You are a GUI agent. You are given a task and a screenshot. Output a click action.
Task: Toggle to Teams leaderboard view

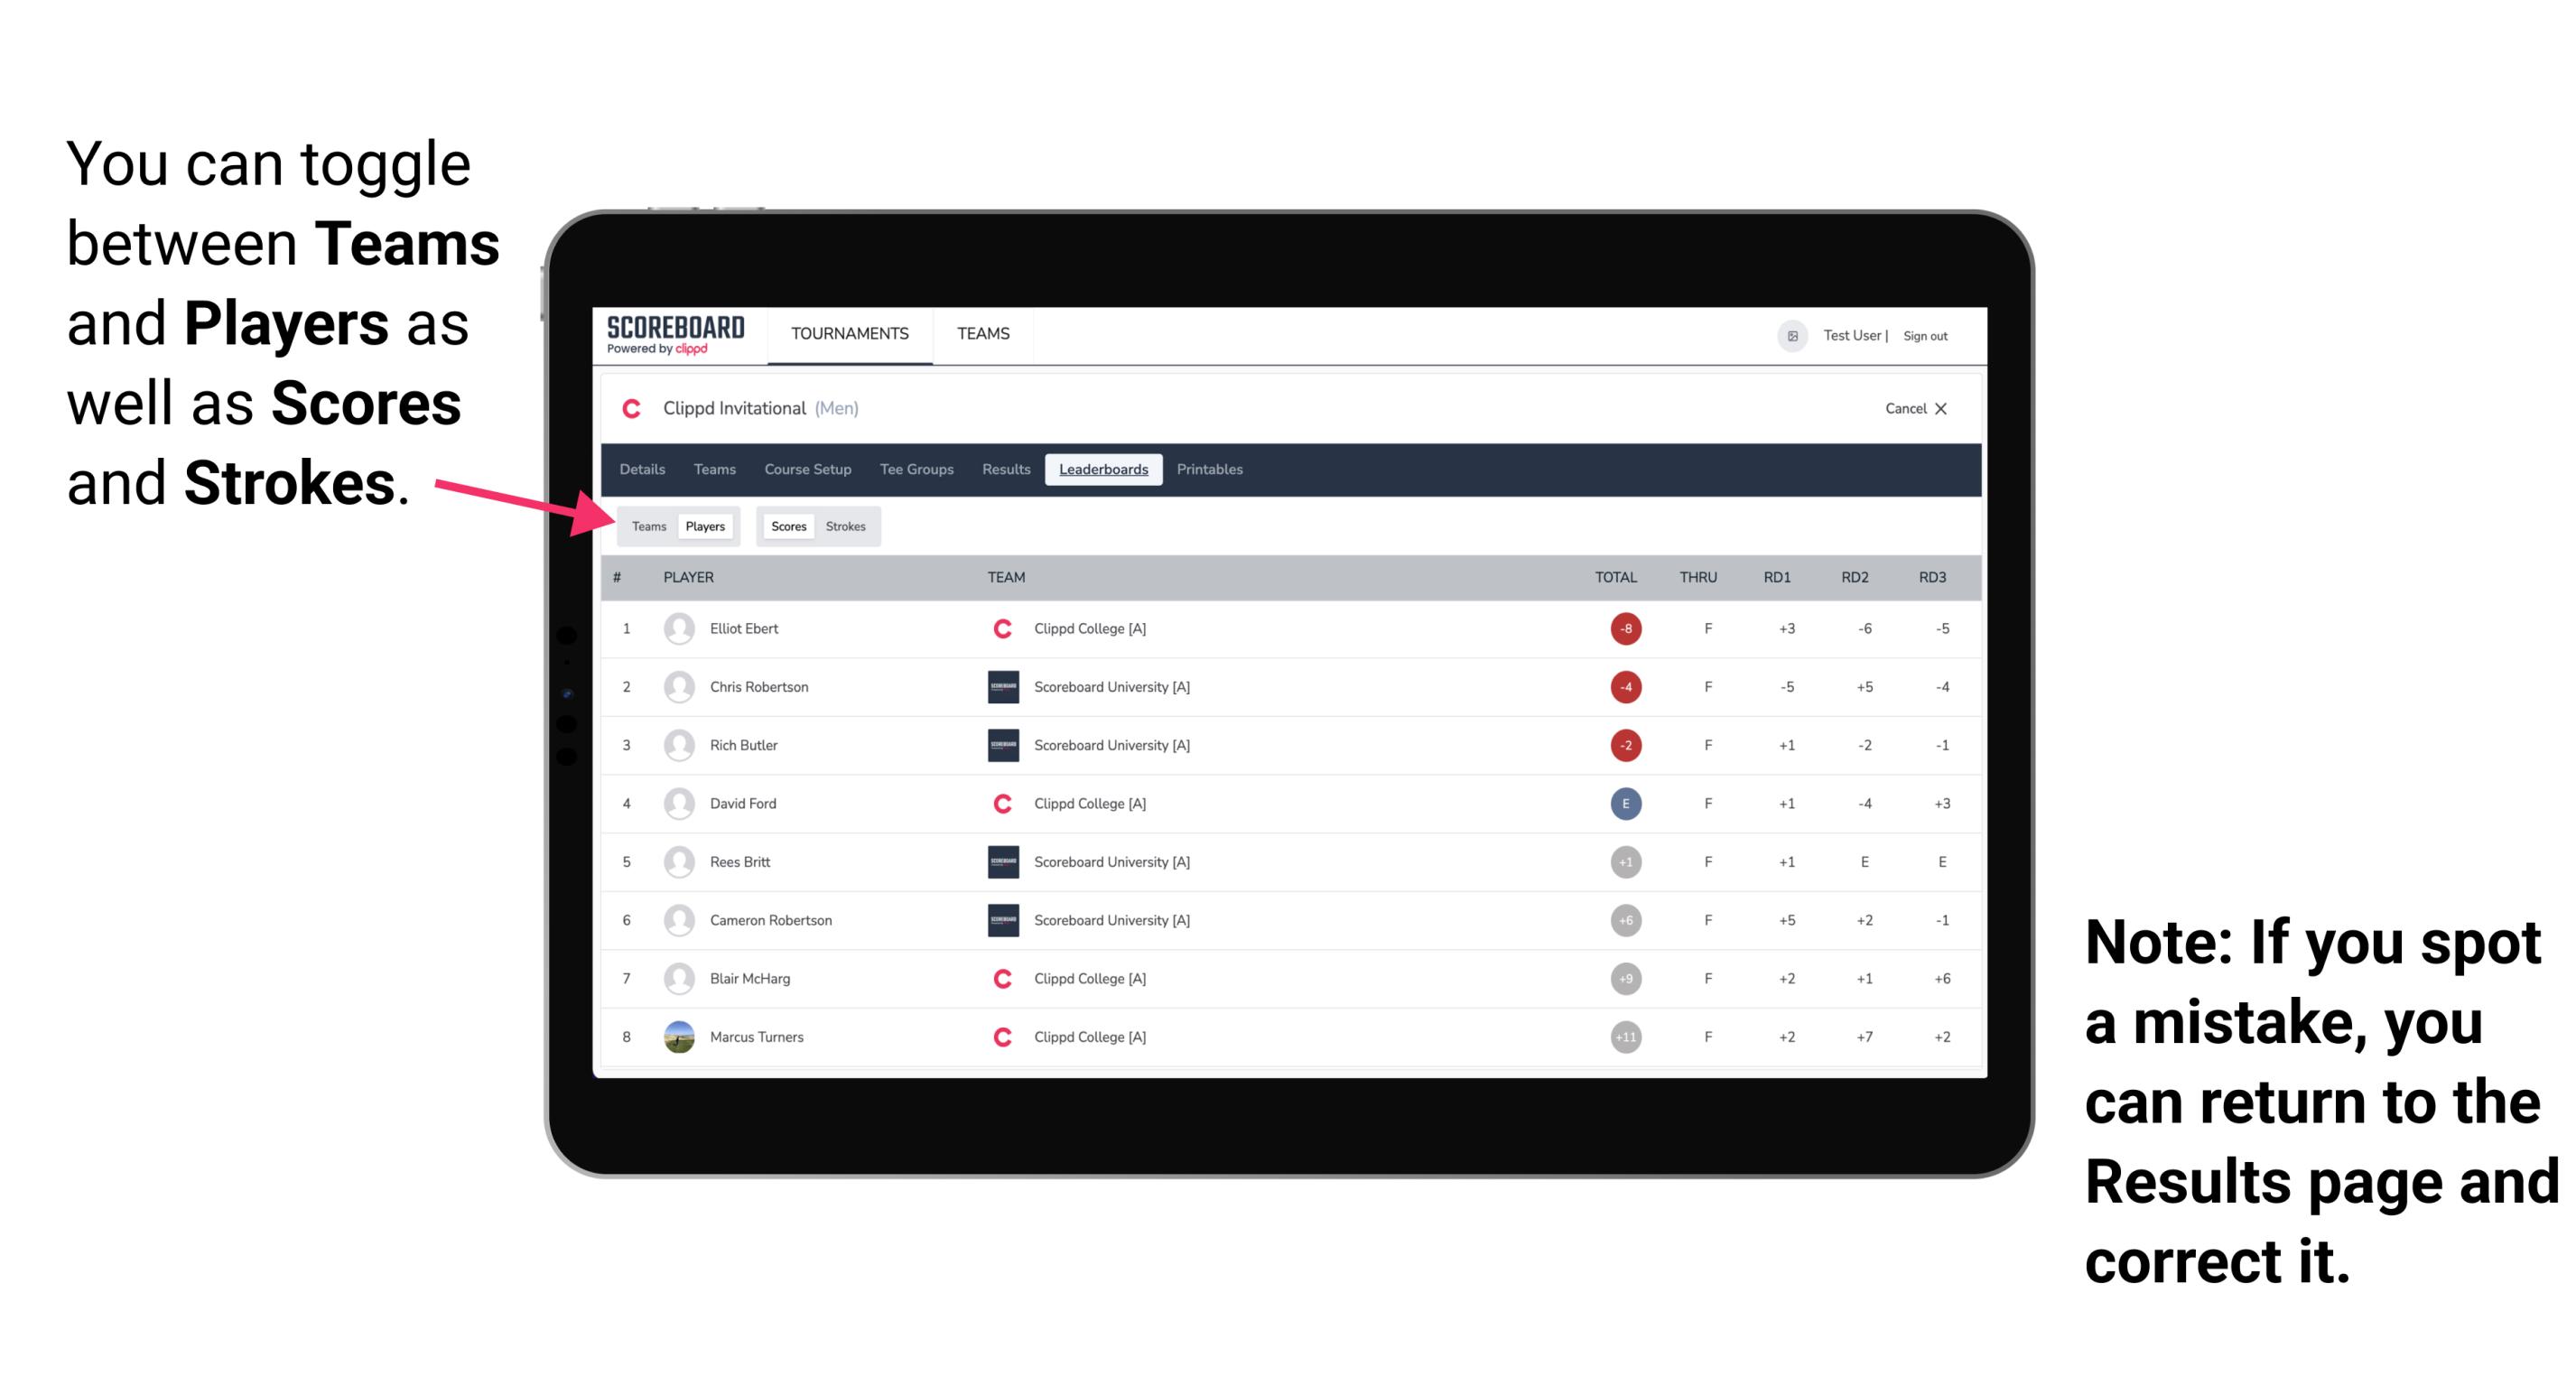pos(646,526)
